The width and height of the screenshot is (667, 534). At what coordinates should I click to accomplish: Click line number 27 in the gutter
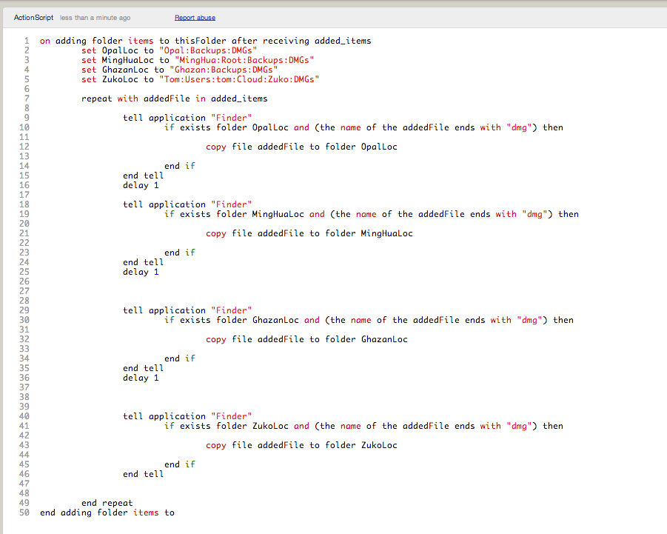point(24,292)
